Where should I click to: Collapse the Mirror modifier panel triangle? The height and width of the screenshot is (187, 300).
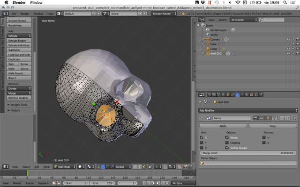point(202,118)
